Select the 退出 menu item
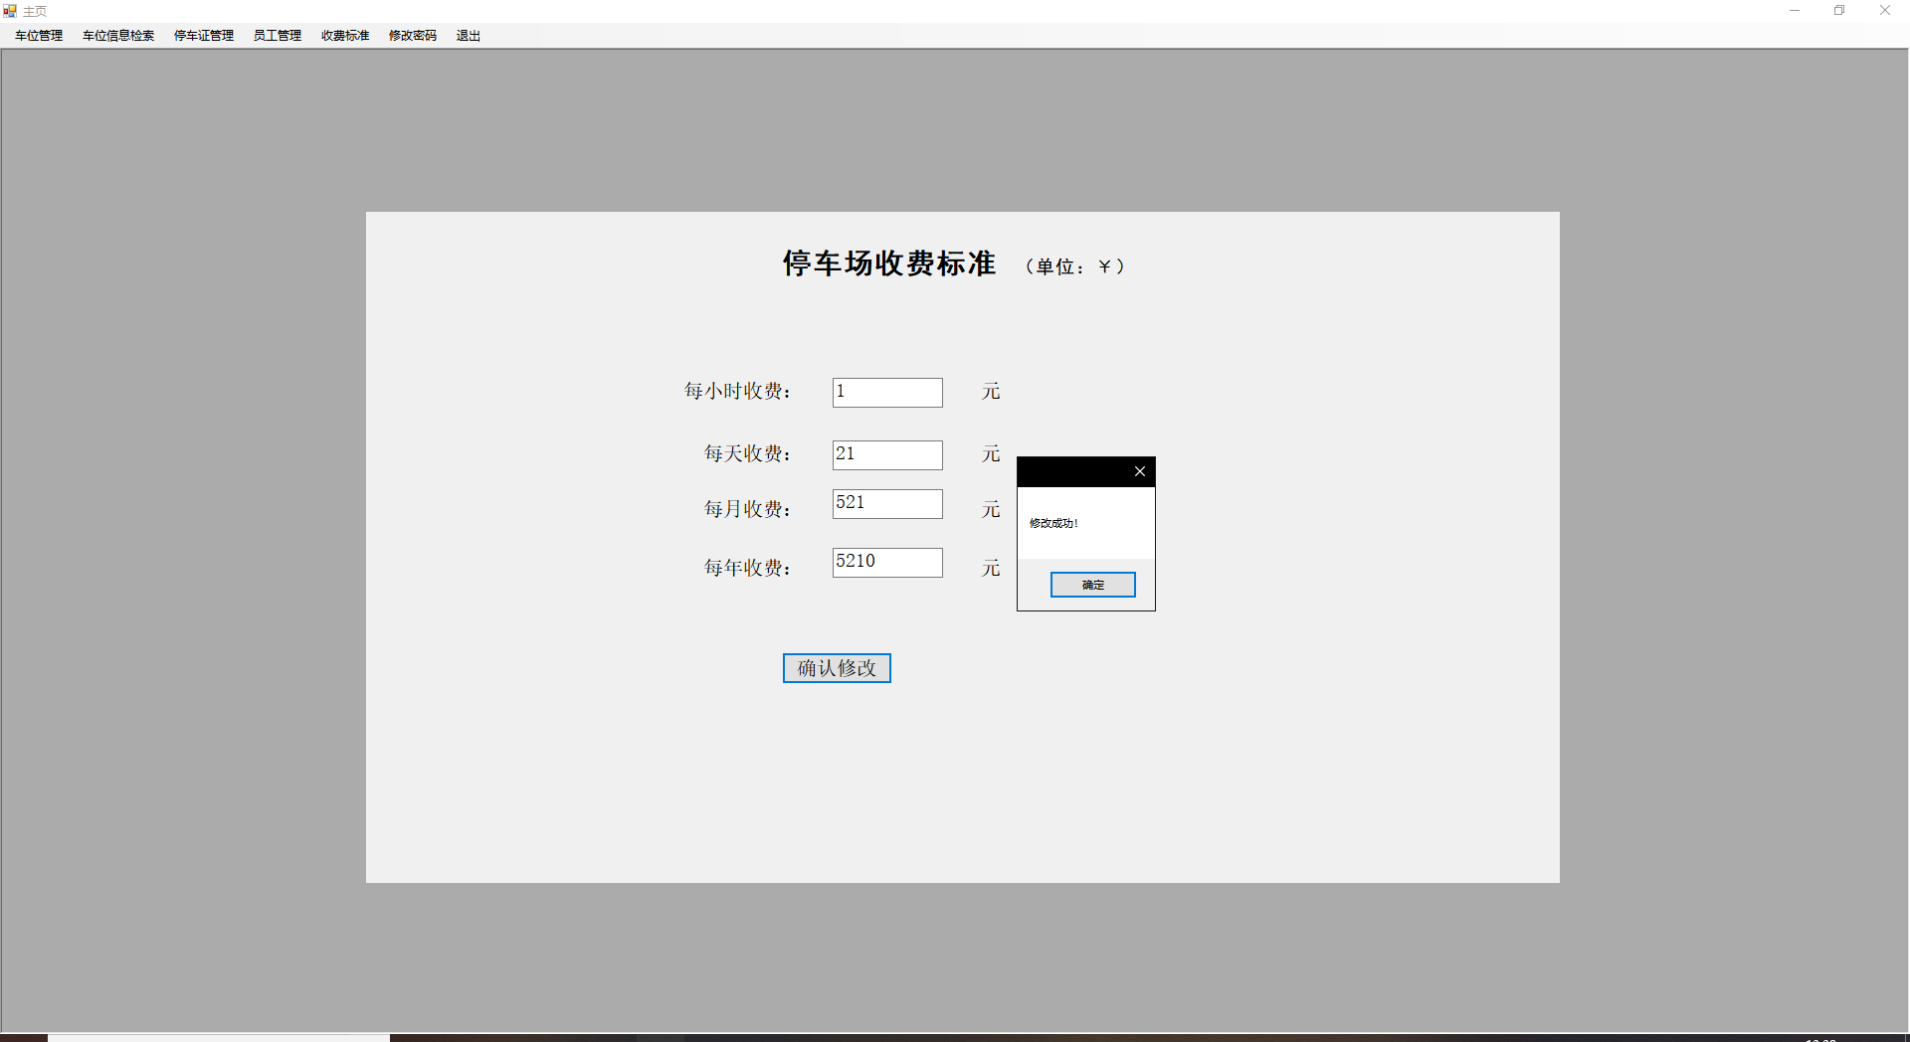1910x1042 pixels. pos(469,36)
